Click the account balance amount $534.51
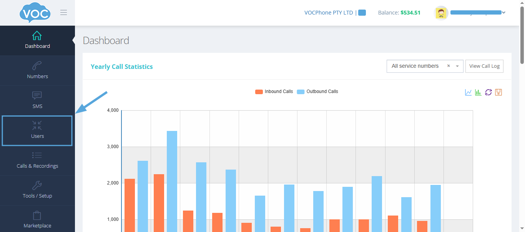The width and height of the screenshot is (525, 232). (410, 13)
